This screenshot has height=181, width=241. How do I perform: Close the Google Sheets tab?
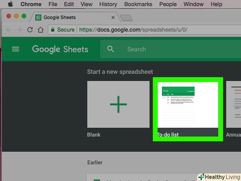point(113,18)
